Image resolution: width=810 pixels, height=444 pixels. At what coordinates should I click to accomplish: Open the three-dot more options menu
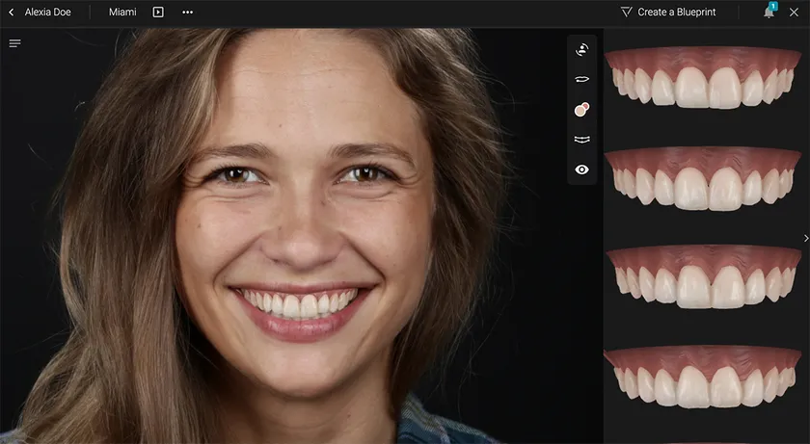(187, 13)
